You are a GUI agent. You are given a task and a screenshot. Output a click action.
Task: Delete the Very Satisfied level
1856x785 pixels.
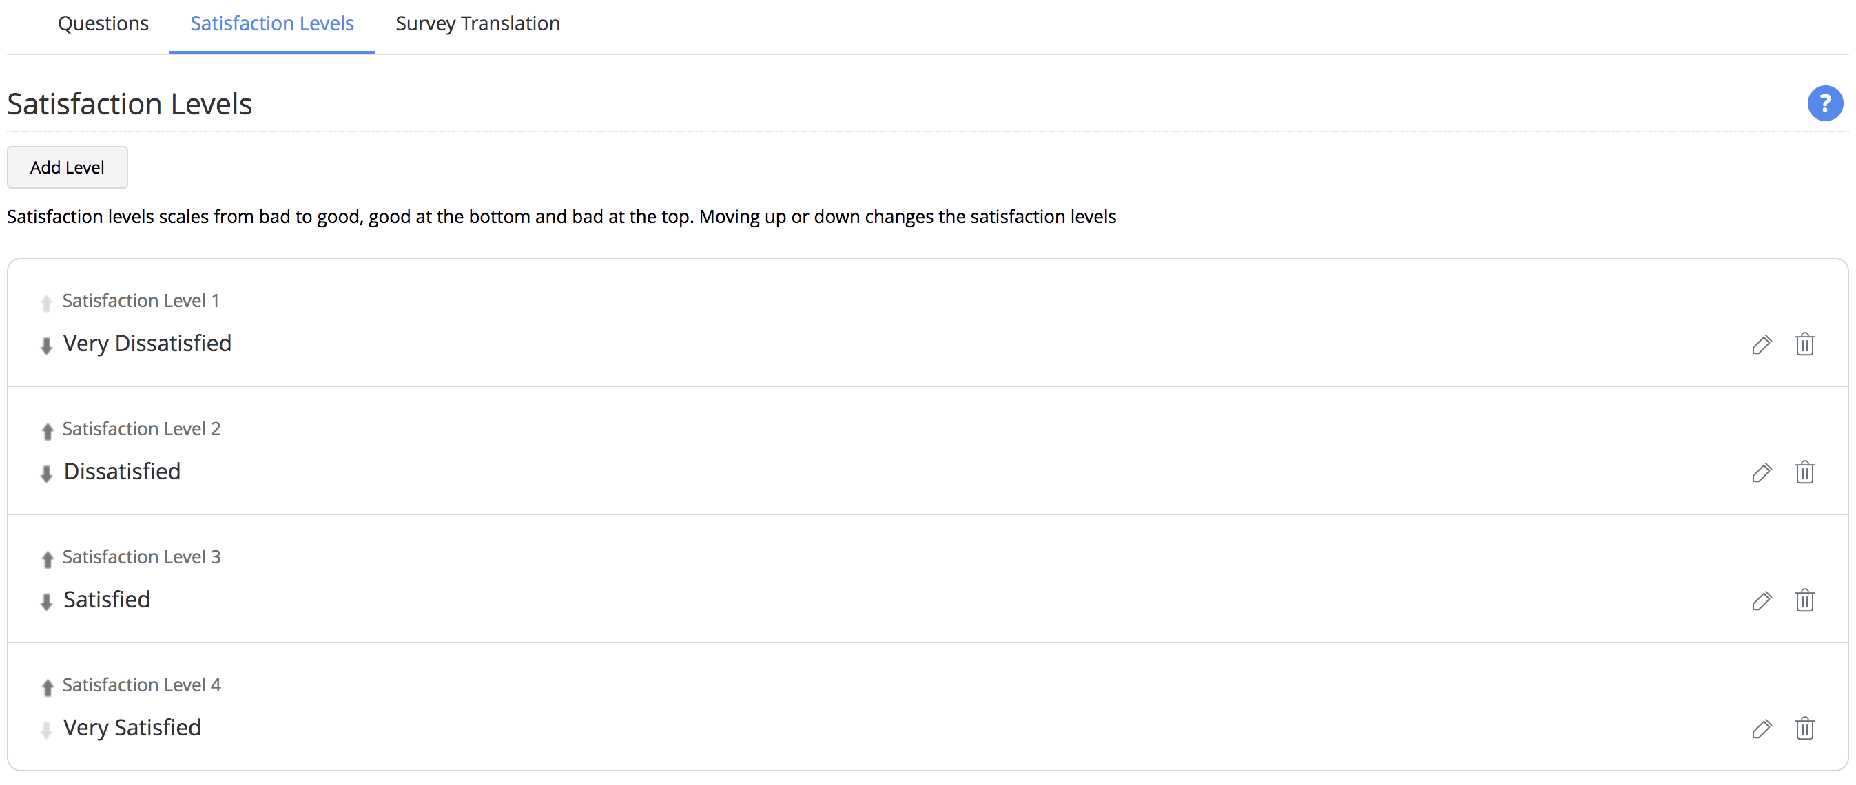[1804, 729]
